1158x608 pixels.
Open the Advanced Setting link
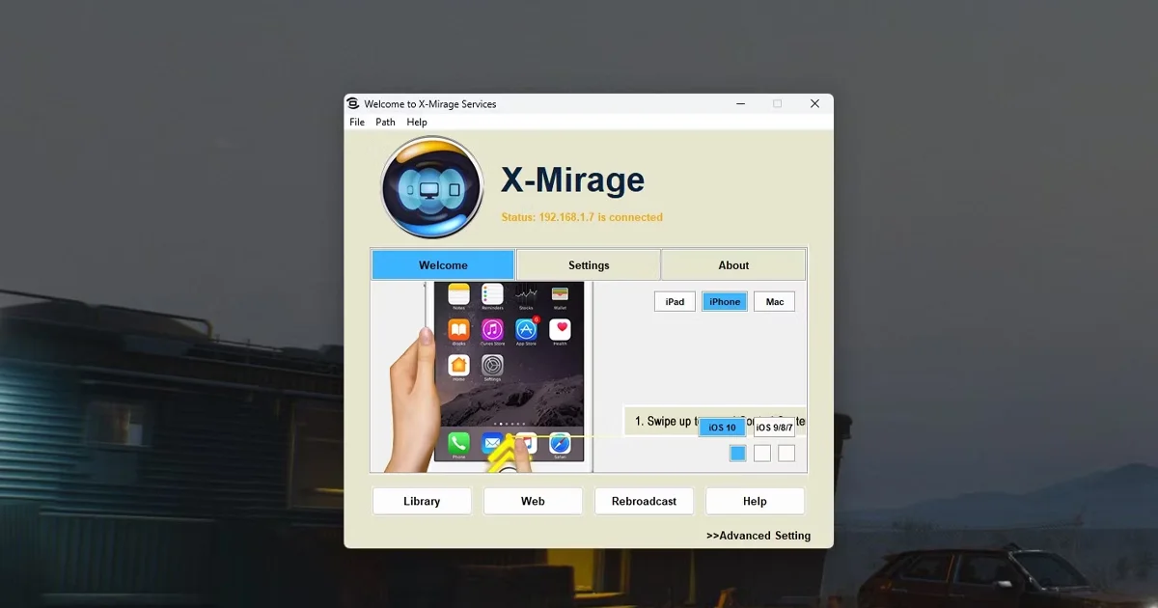[758, 536]
